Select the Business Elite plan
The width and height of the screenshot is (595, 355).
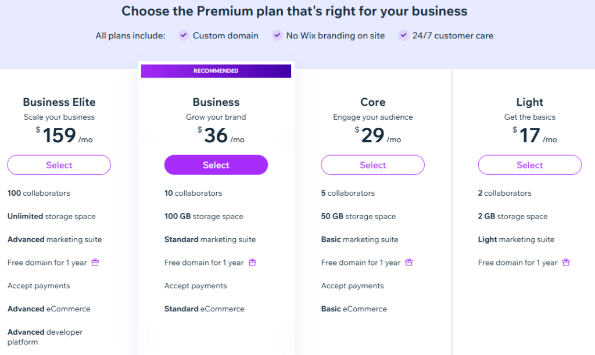pyautogui.click(x=59, y=165)
